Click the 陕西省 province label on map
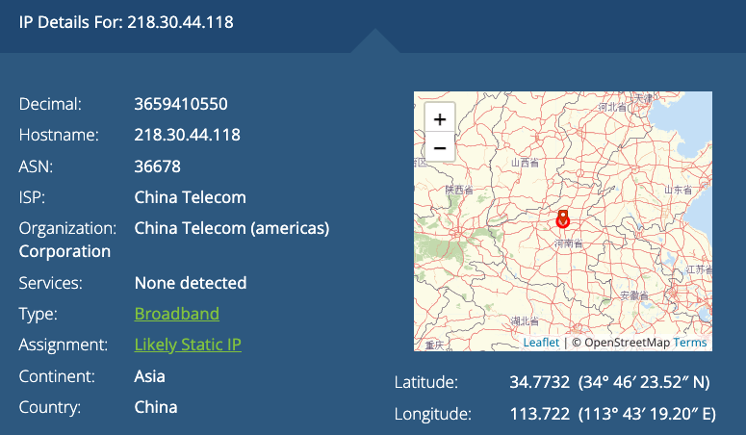The height and width of the screenshot is (435, 746). click(459, 190)
